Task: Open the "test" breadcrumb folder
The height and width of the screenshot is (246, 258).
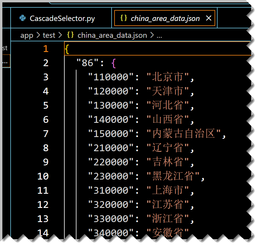Action: [49, 35]
